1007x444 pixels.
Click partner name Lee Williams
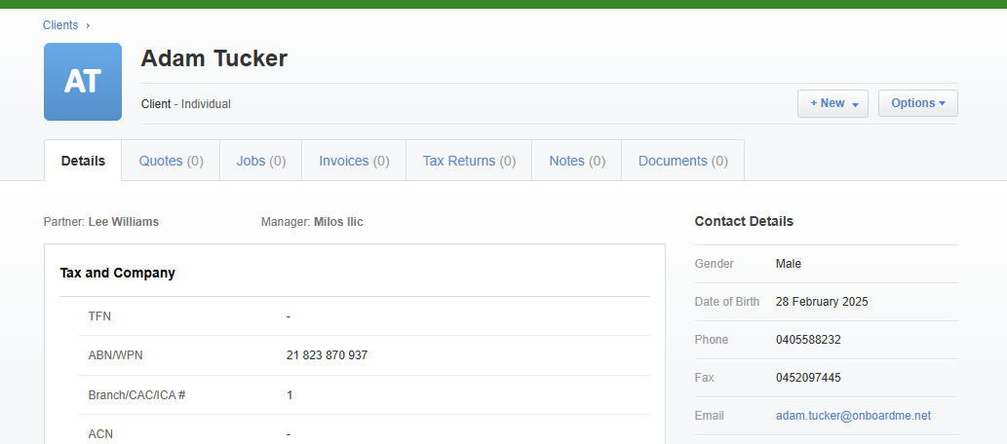pos(123,222)
